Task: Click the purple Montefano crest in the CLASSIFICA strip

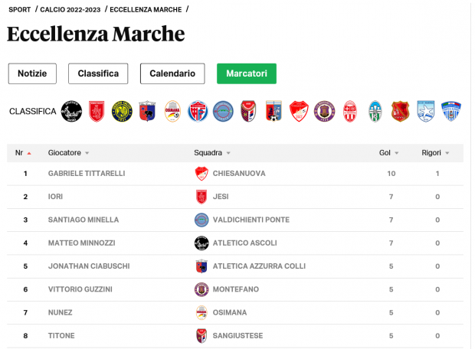Action: [x=325, y=112]
